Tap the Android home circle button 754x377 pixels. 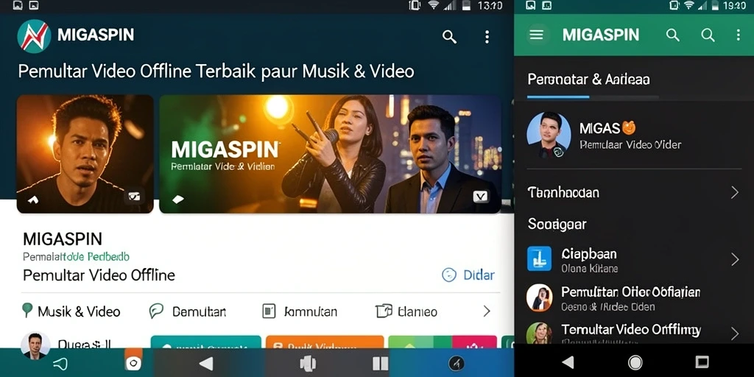point(635,362)
